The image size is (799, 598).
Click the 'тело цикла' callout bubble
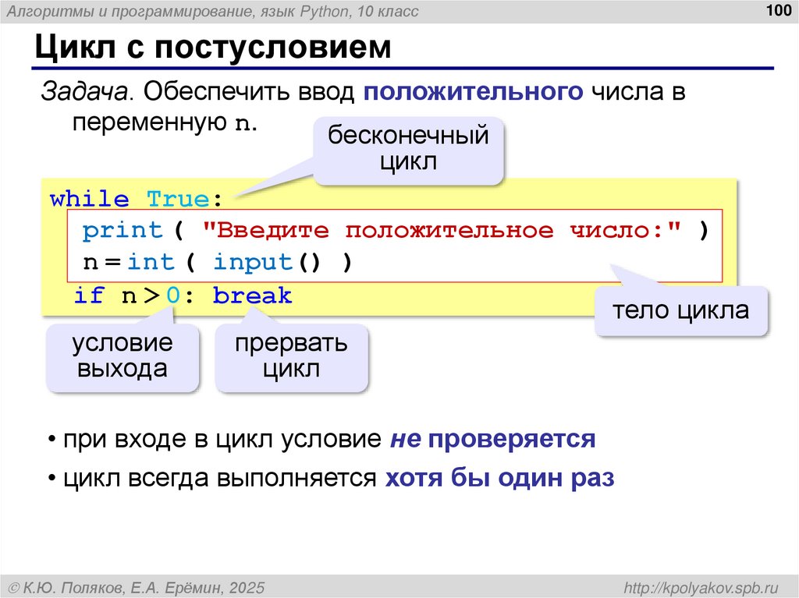point(680,310)
